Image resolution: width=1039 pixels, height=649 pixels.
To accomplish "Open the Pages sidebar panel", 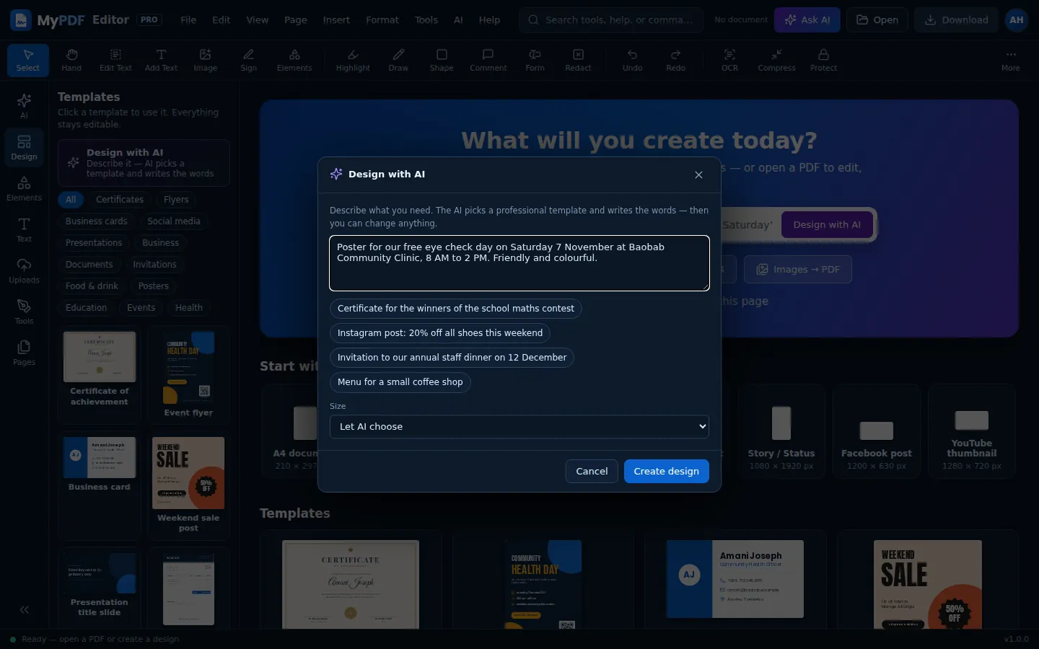I will (24, 353).
